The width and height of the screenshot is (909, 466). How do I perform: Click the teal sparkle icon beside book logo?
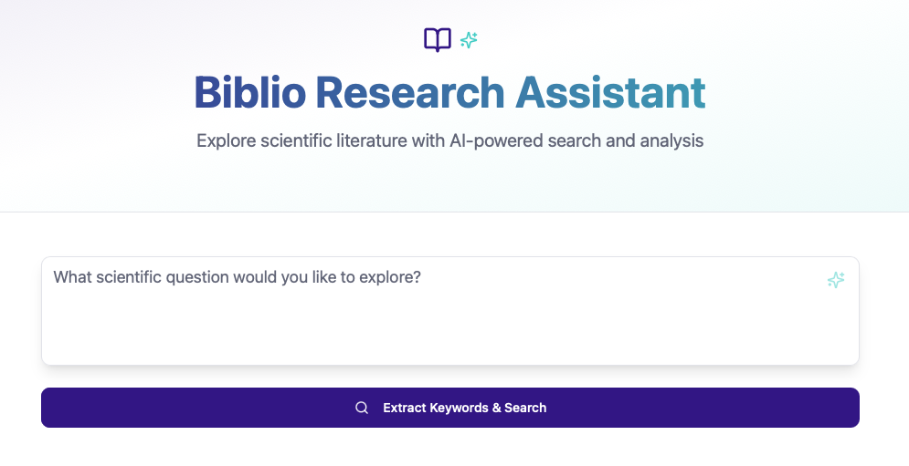pos(469,40)
